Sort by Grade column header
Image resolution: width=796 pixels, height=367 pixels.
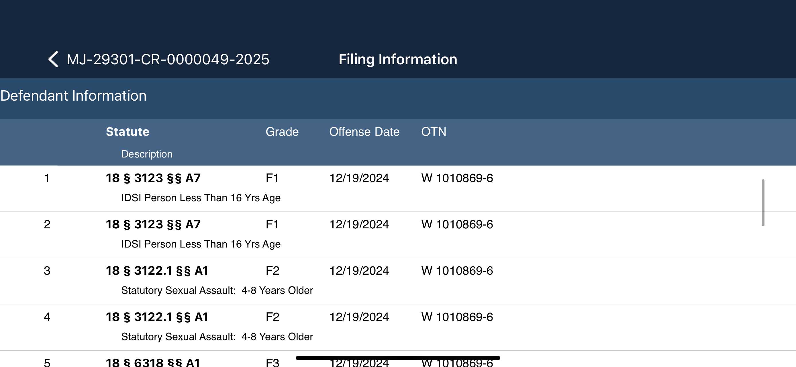pos(282,131)
